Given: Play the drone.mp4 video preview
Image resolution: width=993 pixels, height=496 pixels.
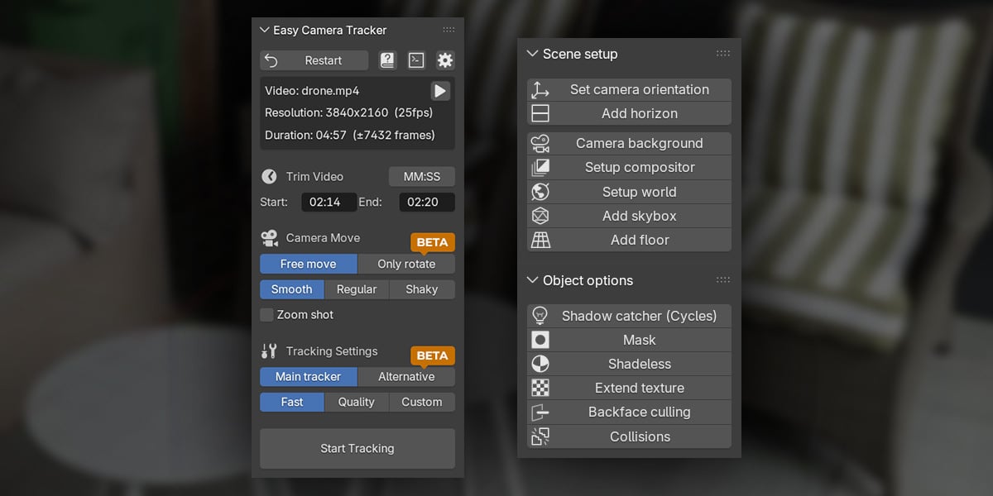Looking at the screenshot, I should click(440, 91).
